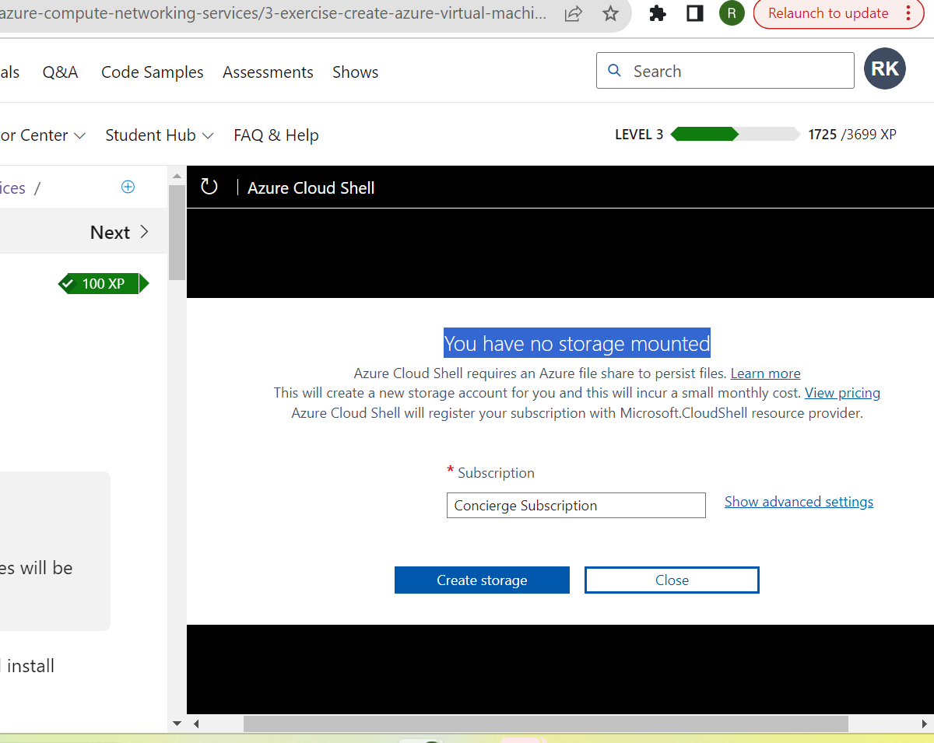
Task: Bookmark this page using the star icon
Action: click(610, 13)
